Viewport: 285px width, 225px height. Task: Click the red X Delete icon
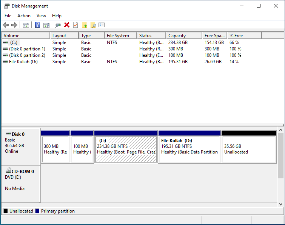click(67, 25)
